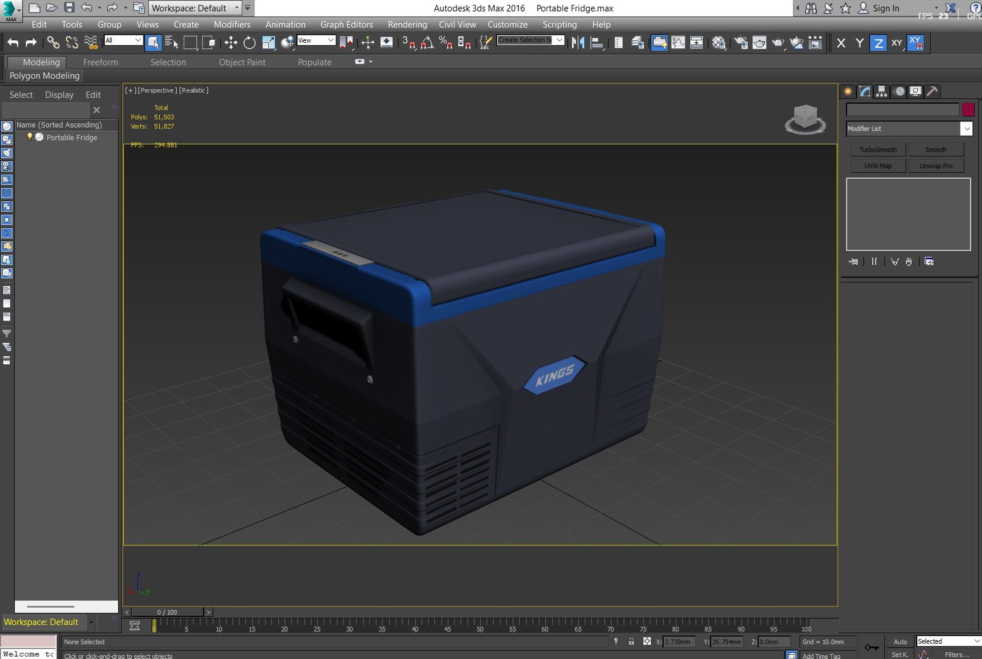Toggle 3D Snaps
The height and width of the screenshot is (659, 982).
click(x=409, y=43)
